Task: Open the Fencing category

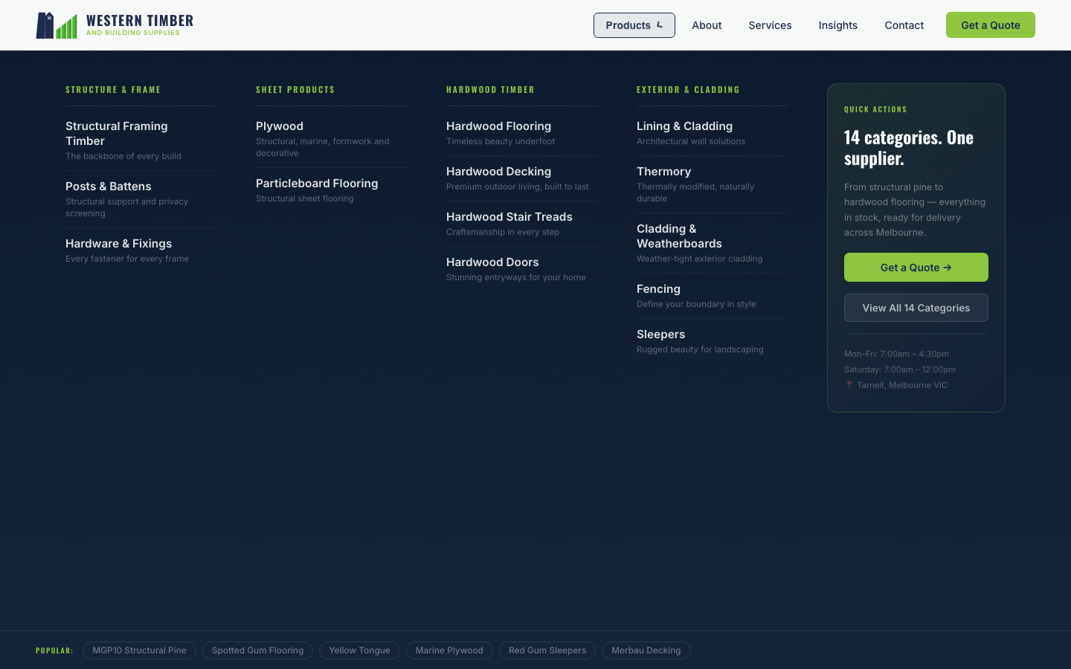Action: pyautogui.click(x=713, y=296)
